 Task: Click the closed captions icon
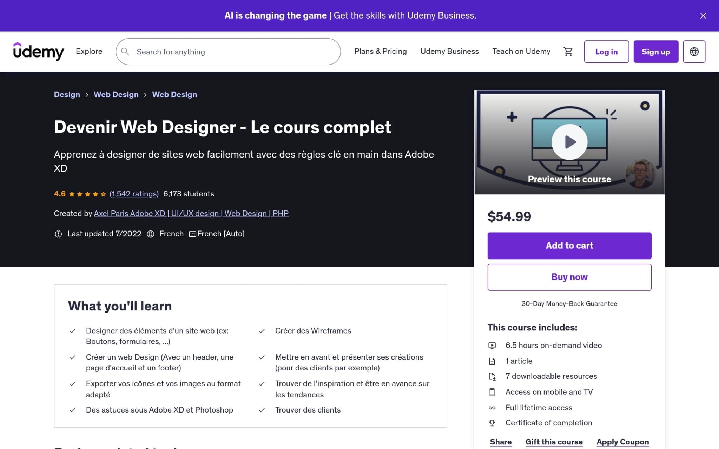(192, 234)
